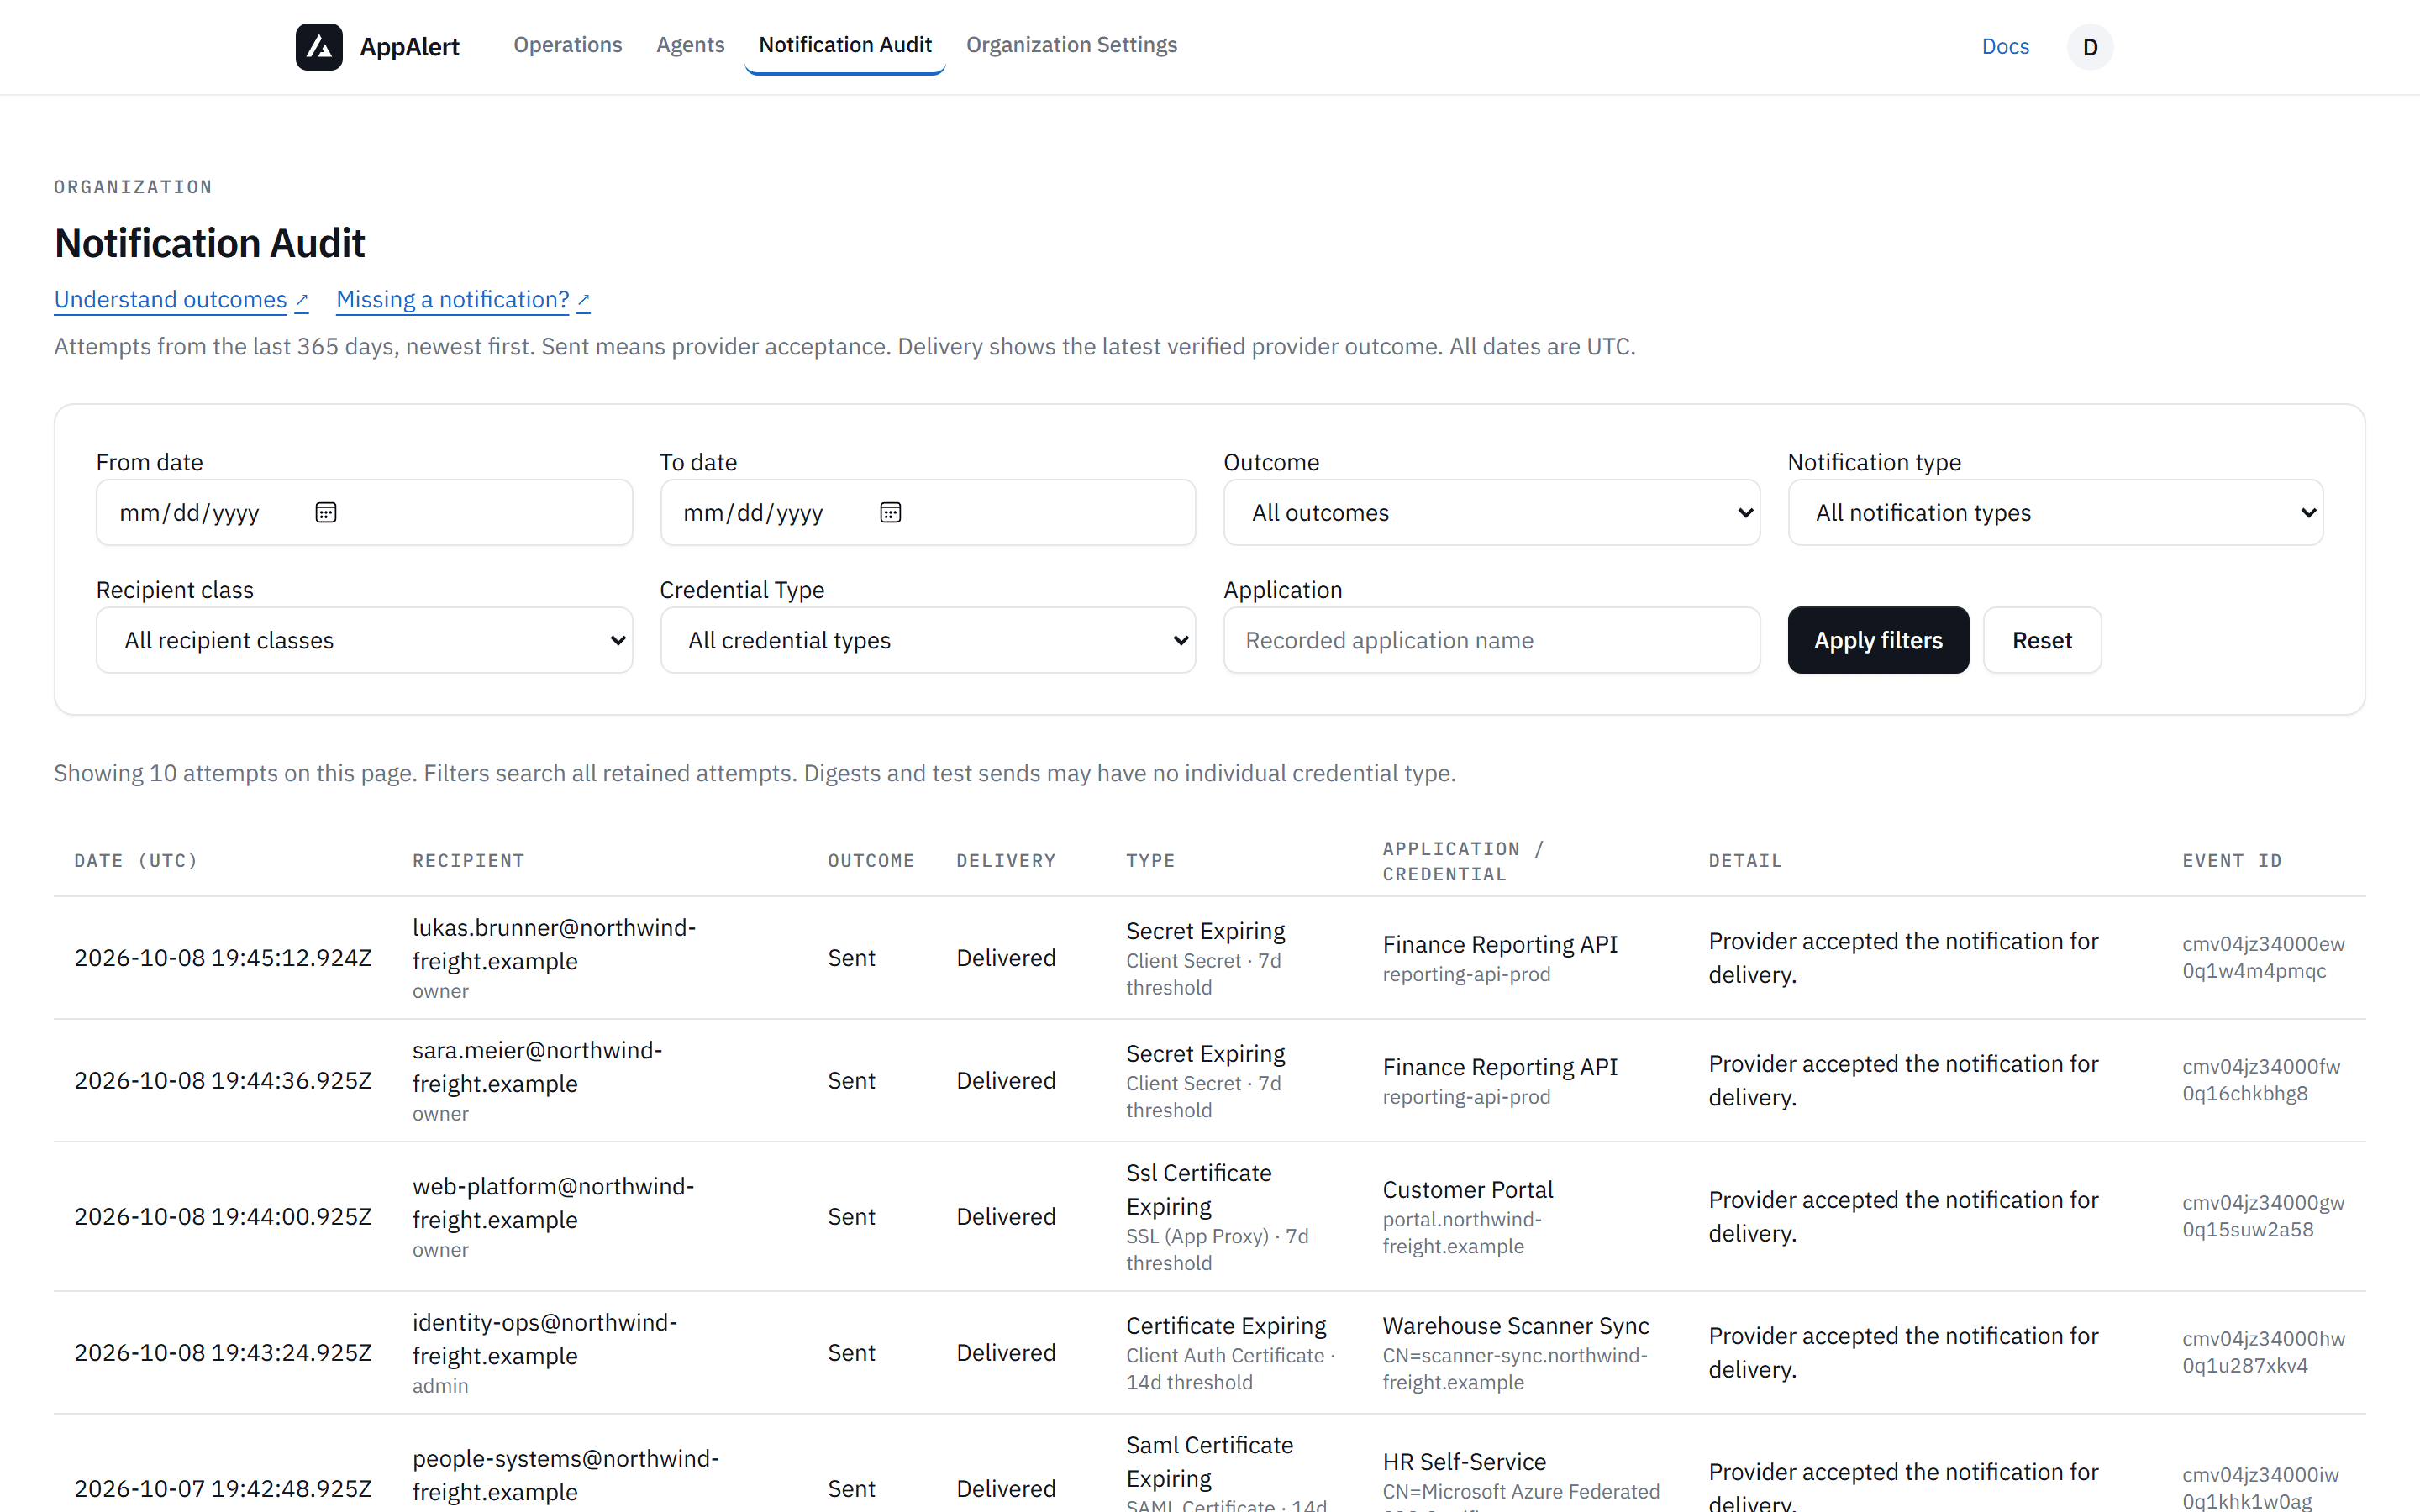Select the Notification Audit tab
Image resolution: width=2420 pixels, height=1512 pixels.
[x=845, y=45]
